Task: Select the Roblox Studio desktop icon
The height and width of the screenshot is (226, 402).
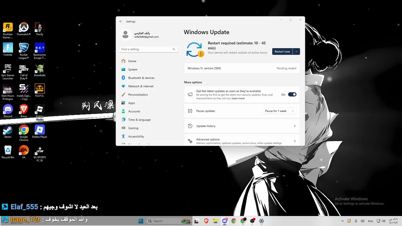Action: pyautogui.click(x=40, y=112)
